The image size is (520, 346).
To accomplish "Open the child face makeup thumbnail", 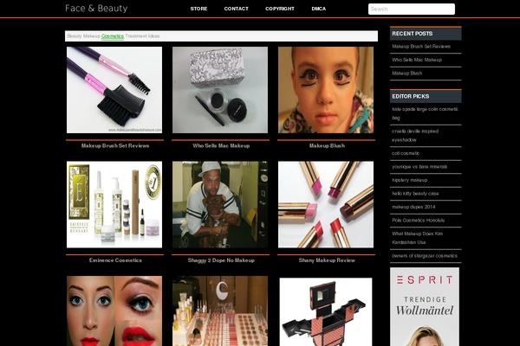I will (326, 90).
